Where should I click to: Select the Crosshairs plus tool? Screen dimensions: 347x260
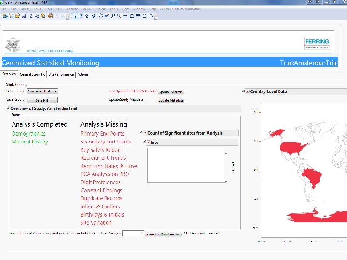(x=125, y=16)
